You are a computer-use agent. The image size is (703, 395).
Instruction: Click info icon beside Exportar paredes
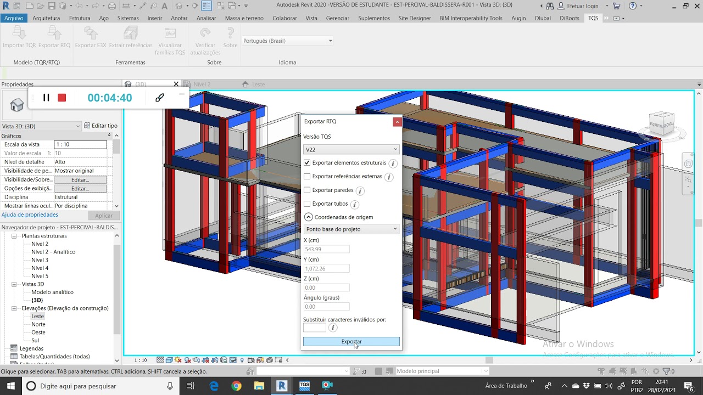[x=360, y=191]
